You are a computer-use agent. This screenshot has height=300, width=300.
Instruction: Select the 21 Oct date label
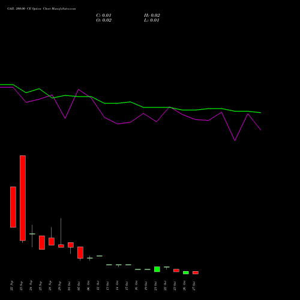point(155,286)
